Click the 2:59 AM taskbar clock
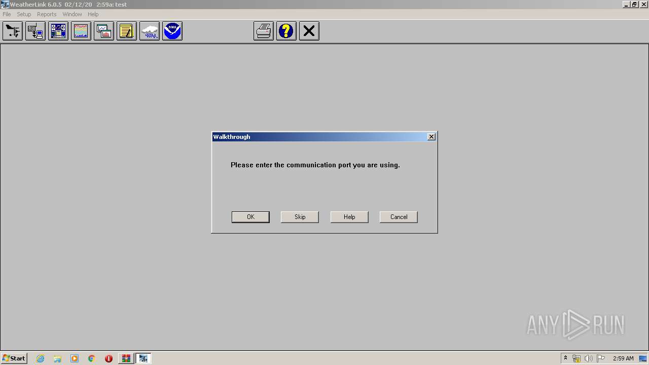The width and height of the screenshot is (649, 365). click(x=623, y=358)
